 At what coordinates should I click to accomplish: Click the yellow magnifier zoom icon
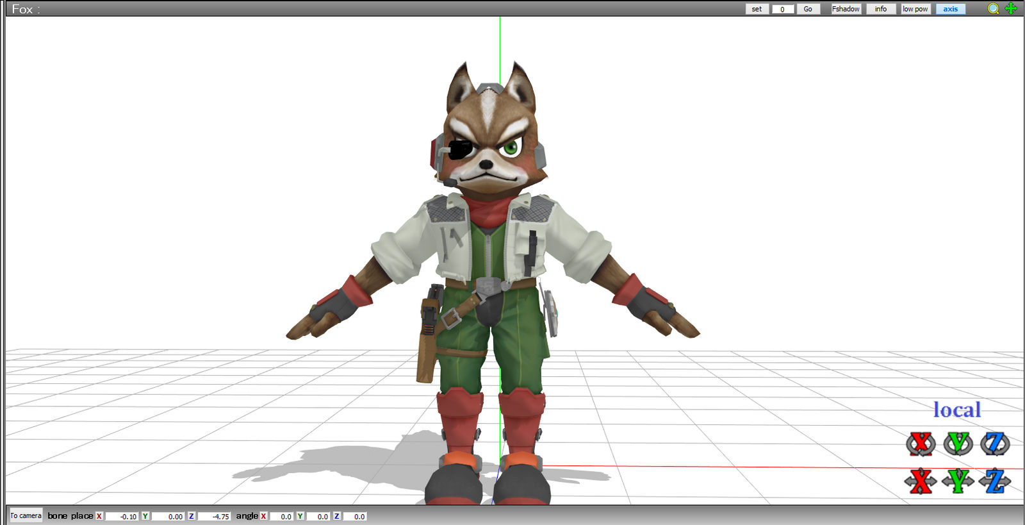point(993,8)
